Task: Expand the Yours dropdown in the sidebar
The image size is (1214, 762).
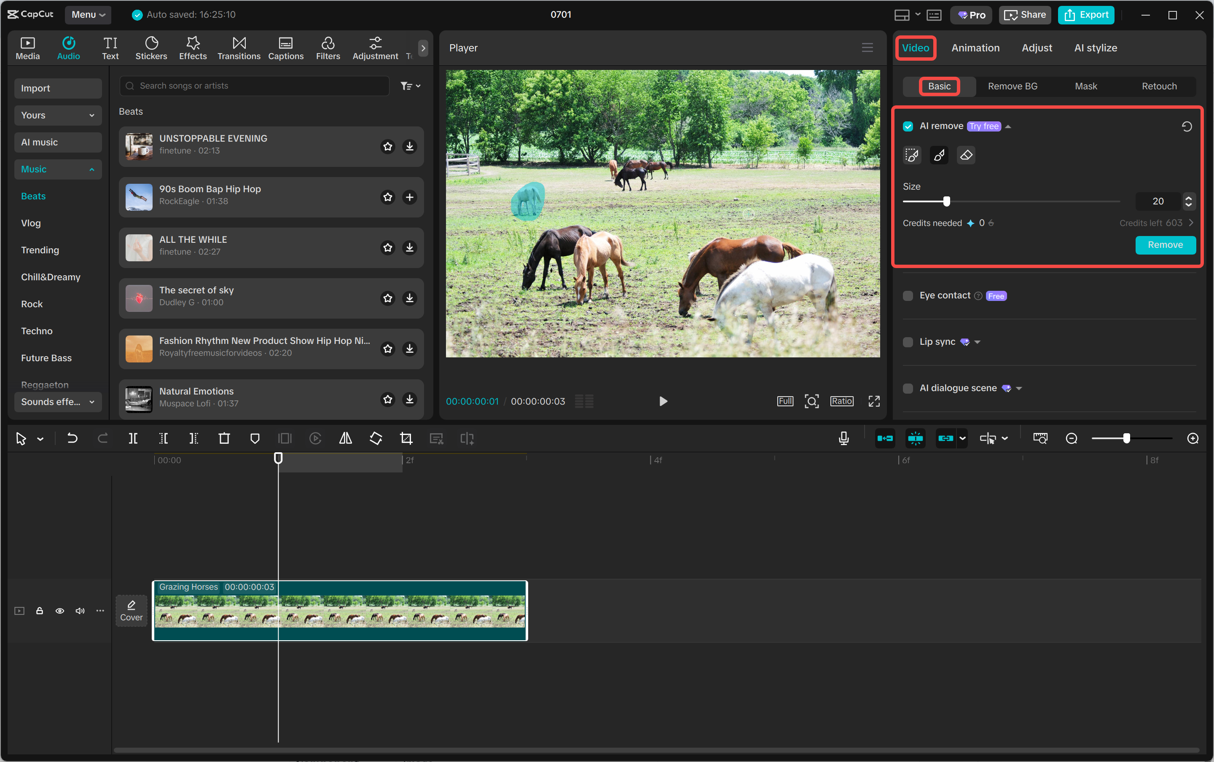Action: point(57,115)
